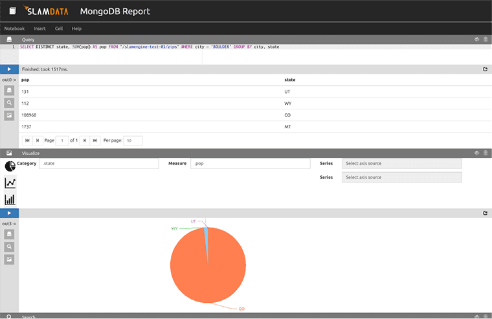Click the CO label on the pie chart
This screenshot has width=492, height=319.
[241, 309]
